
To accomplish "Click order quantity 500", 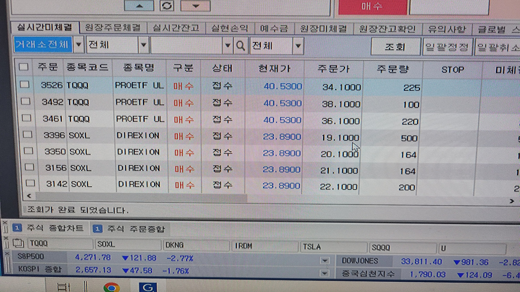I will pos(409,138).
